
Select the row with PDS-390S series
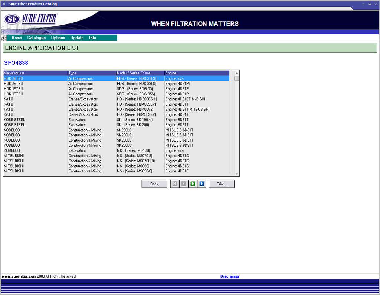point(116,84)
